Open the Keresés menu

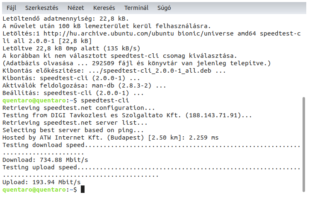104,8
